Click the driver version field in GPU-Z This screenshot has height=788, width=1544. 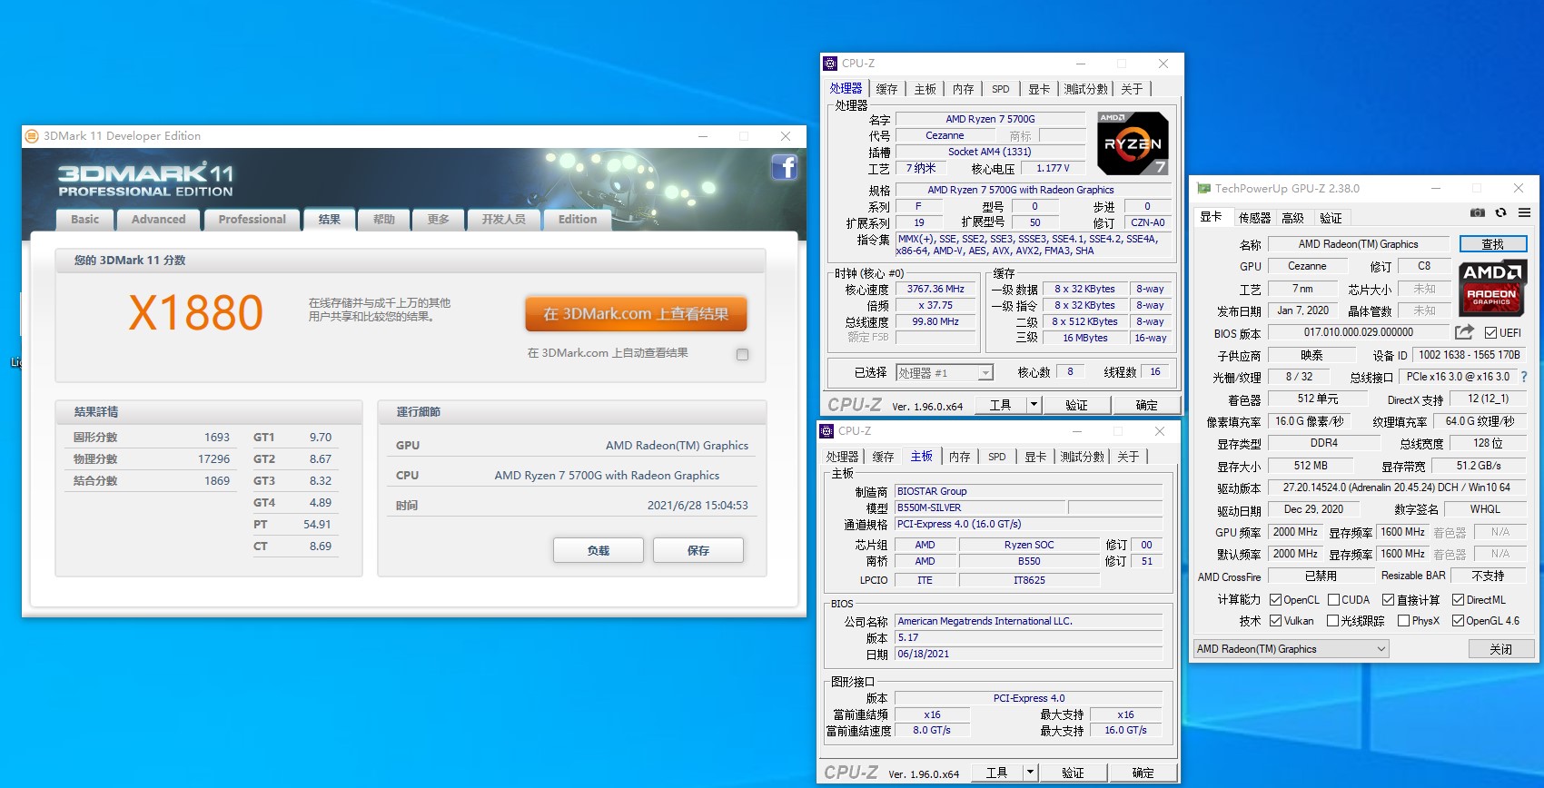1396,488
